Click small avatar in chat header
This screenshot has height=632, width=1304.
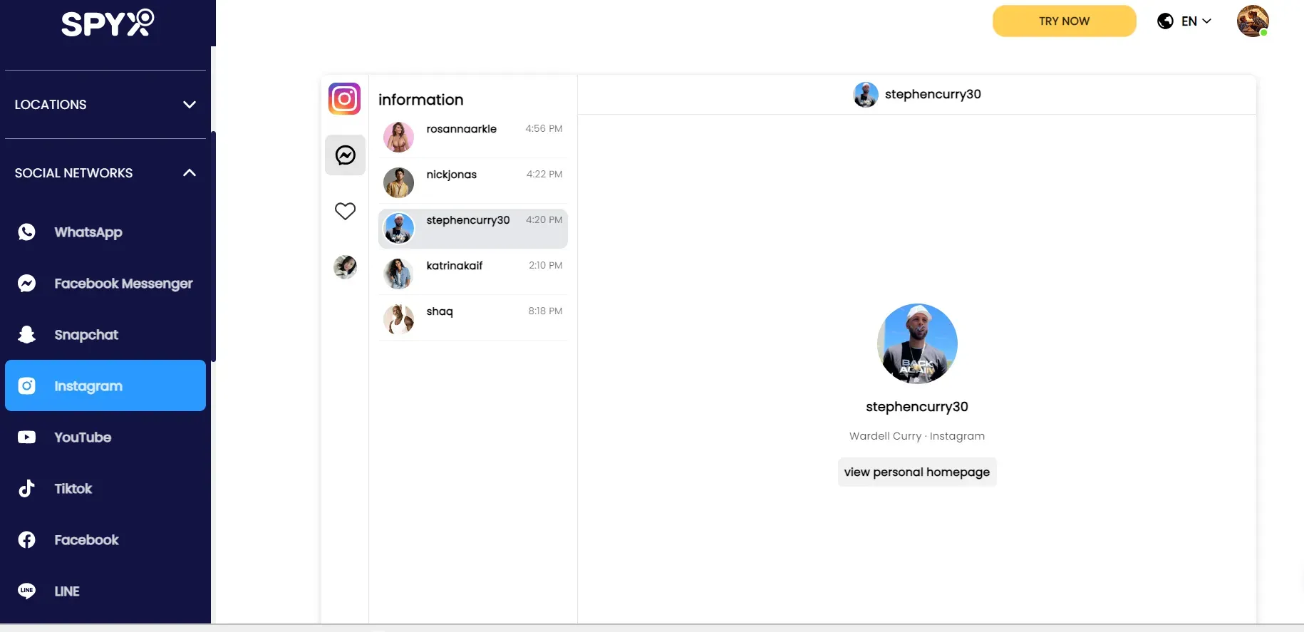pos(866,95)
